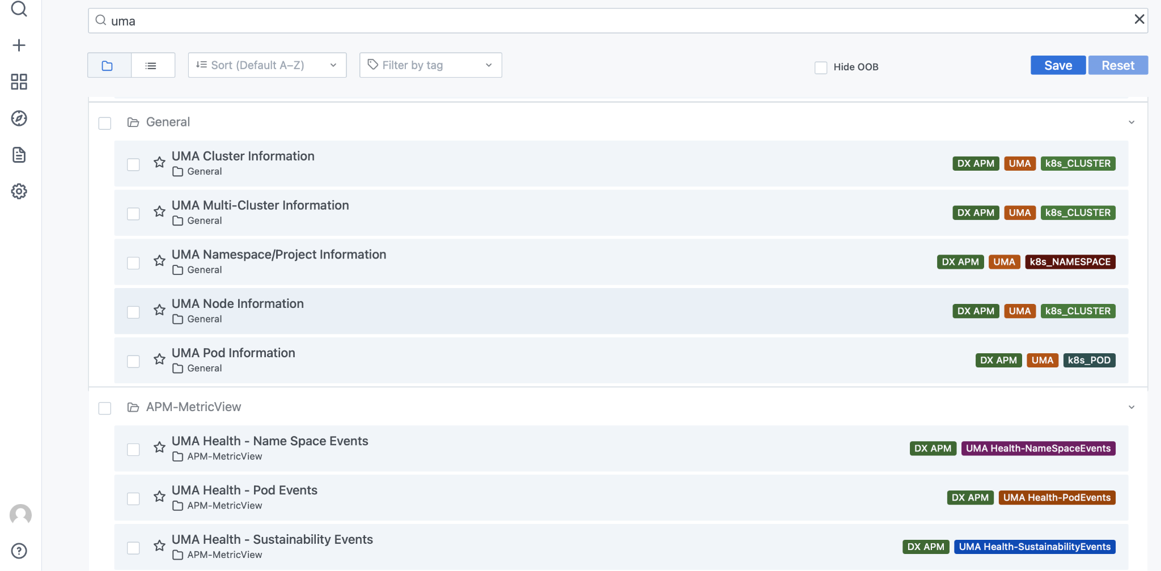Open the Sort (Default A–Z) dropdown
1161x571 pixels.
[266, 65]
